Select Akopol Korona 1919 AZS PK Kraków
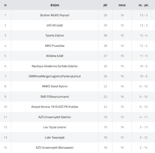Image resolution: width=155 pixels, height=153 pixels. click(55, 107)
